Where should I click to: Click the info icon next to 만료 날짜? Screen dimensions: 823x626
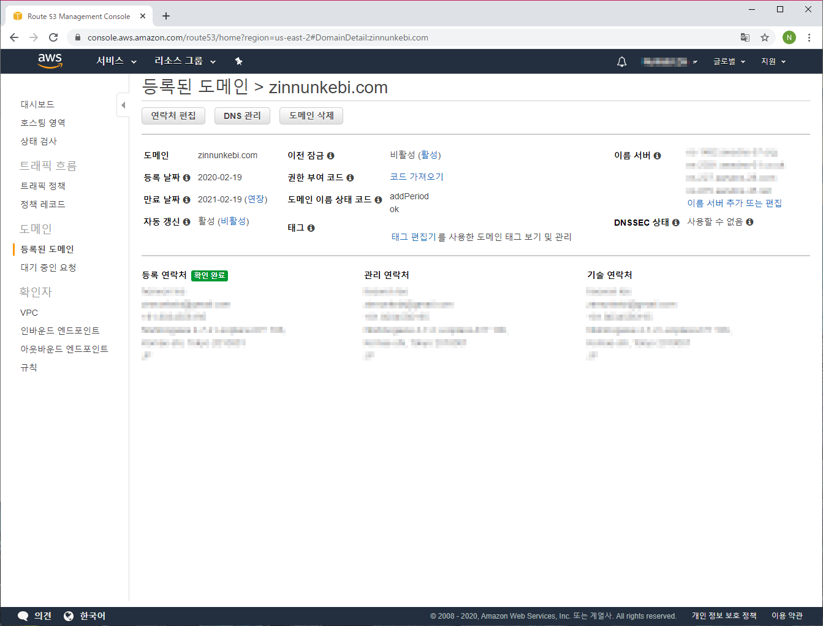click(186, 200)
